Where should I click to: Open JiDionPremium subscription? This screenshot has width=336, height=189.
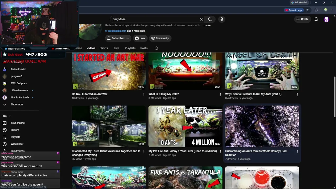19,91
